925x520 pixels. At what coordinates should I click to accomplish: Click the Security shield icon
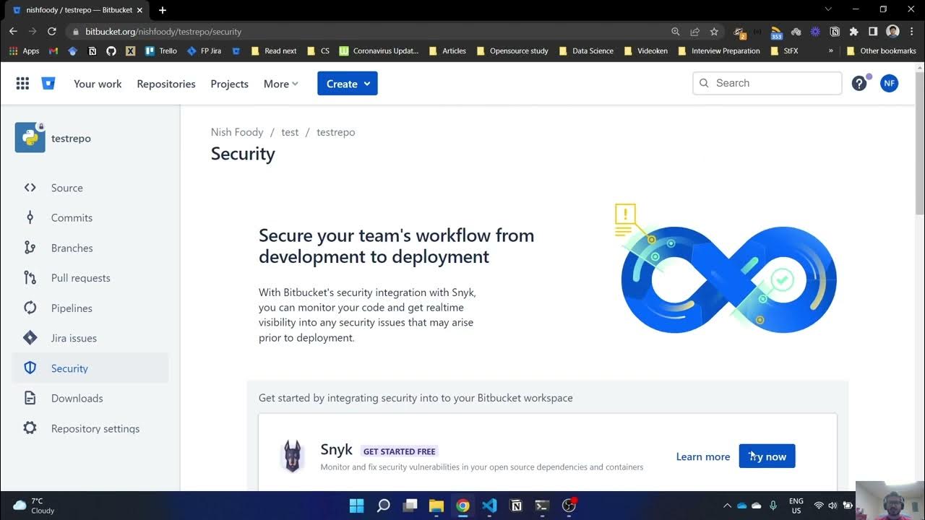[x=30, y=368]
